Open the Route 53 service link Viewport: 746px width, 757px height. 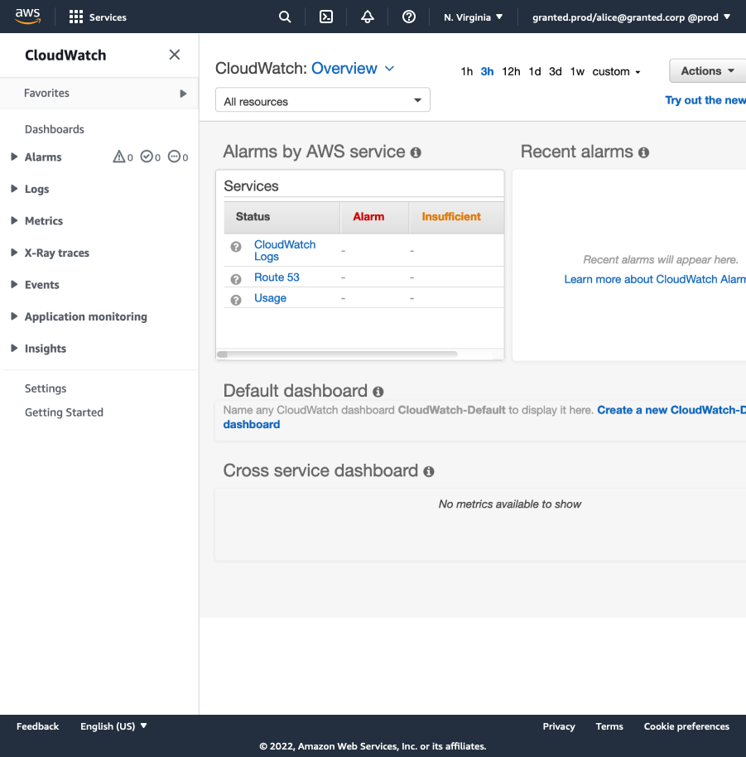coord(277,277)
